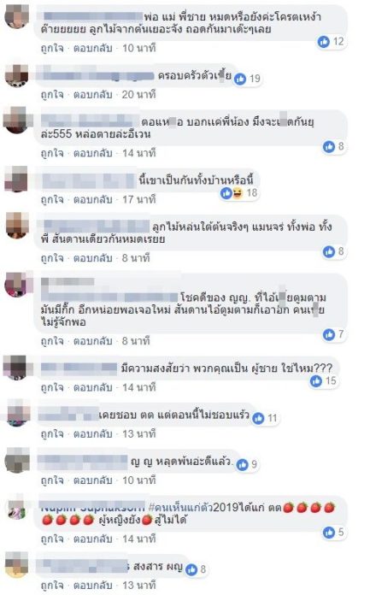Image resolution: width=370 pixels, height=595 pixels.
Task: Click the like reaction icon showing 12
Action: pyautogui.click(x=324, y=41)
